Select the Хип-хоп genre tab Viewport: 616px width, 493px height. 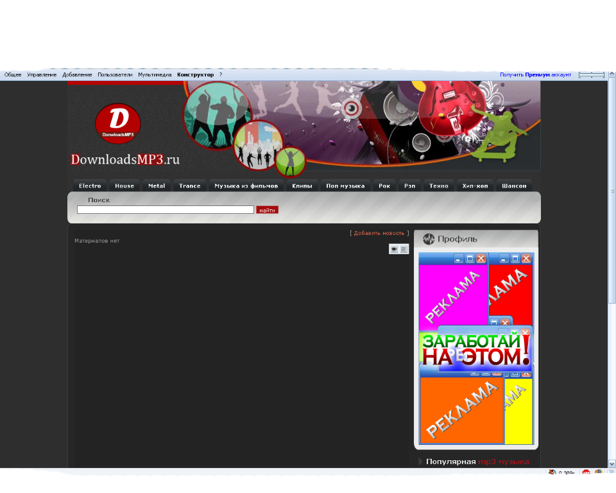(x=475, y=186)
